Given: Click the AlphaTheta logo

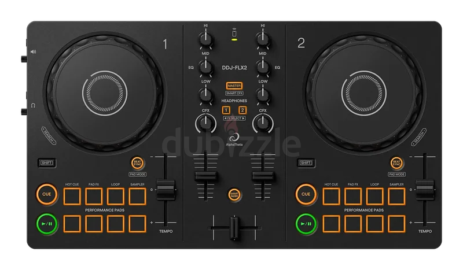Looking at the screenshot, I should click(x=234, y=139).
